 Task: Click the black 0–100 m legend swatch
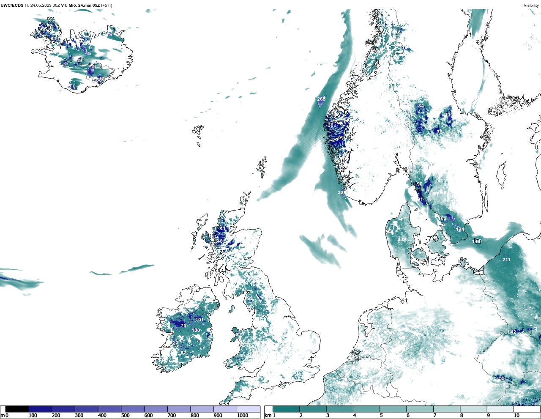(17, 409)
